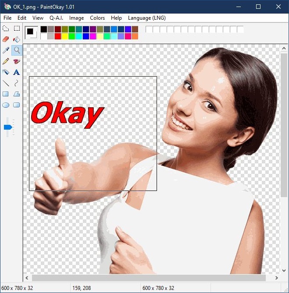Choose the Fill bucket tool
This screenshot has height=293, width=289.
click(x=17, y=39)
